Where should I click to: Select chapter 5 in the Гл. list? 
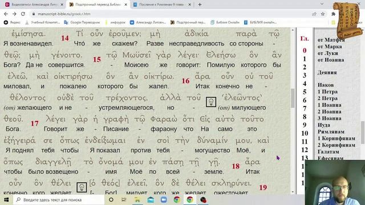(x=305, y=92)
